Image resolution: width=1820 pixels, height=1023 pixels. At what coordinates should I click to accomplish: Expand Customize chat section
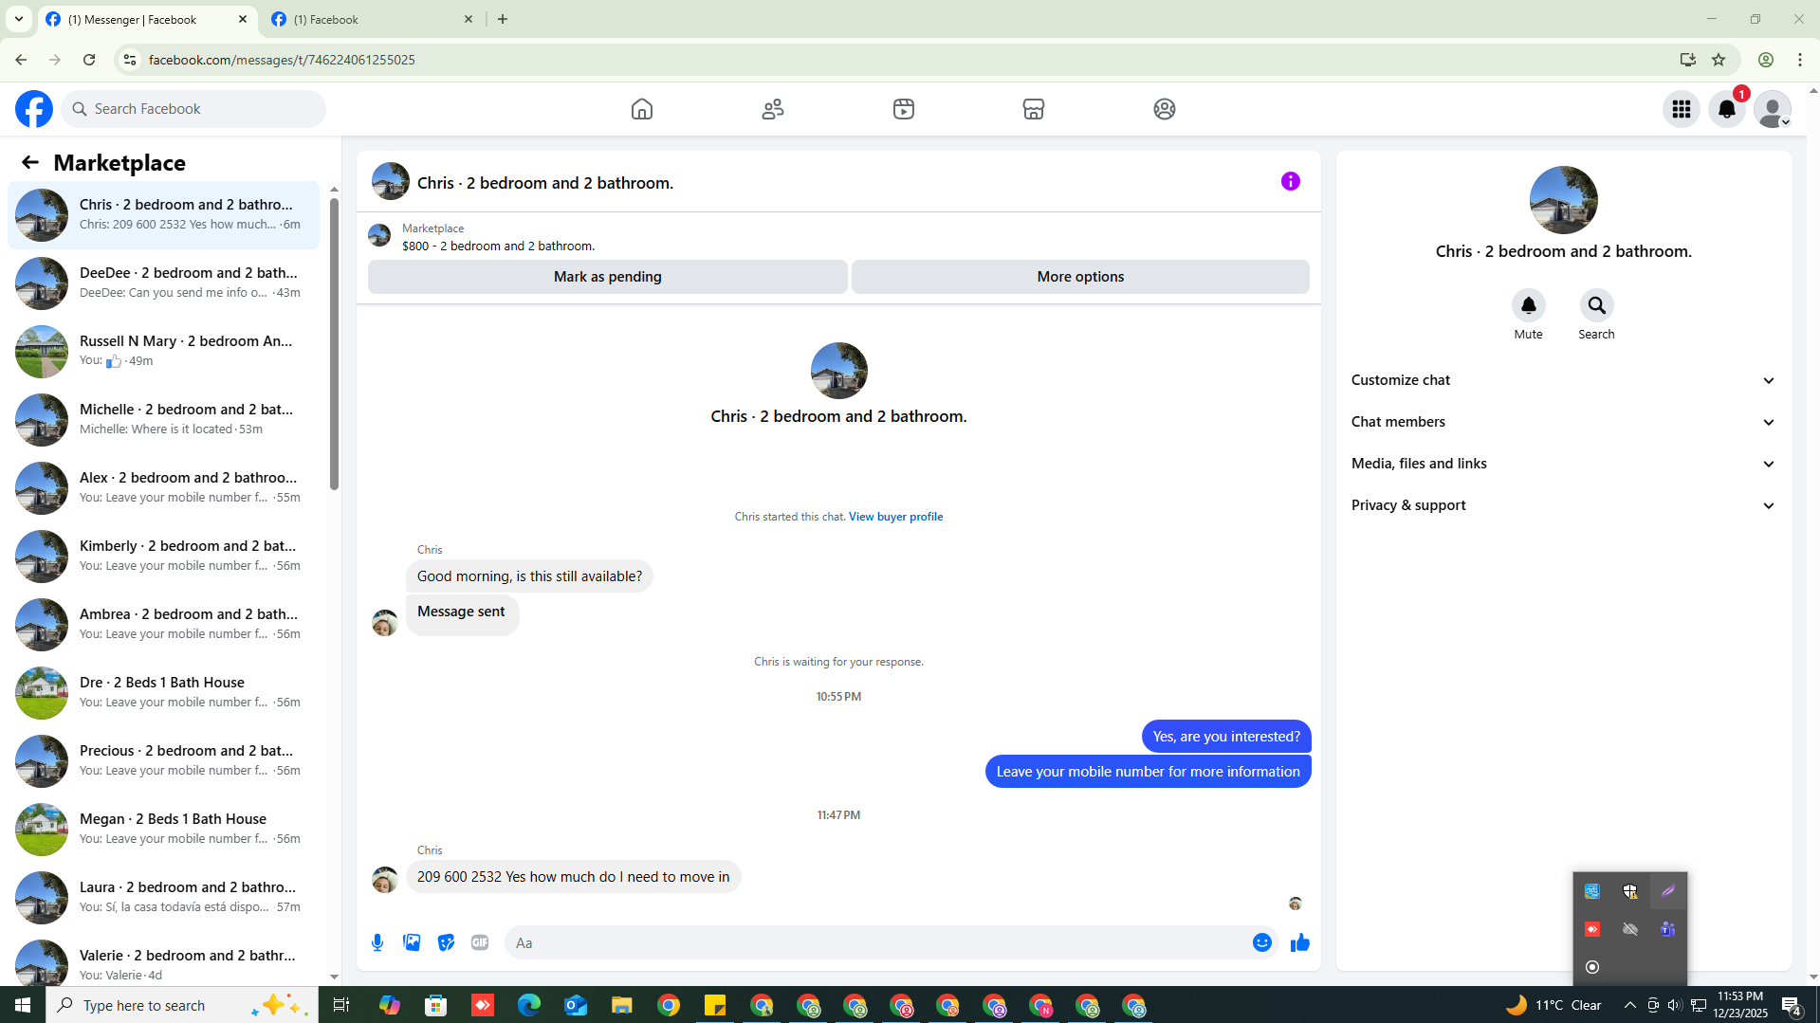1563,380
